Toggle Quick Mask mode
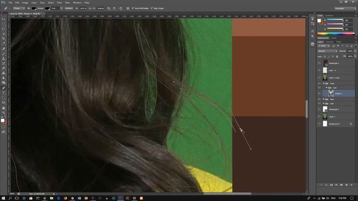358x201 pixels. coord(3,127)
